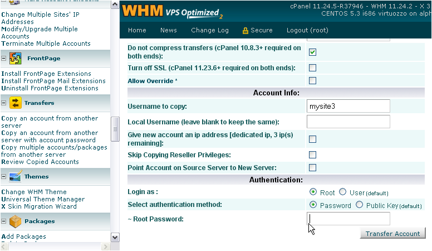Click the Themes picture icon

tap(16, 176)
